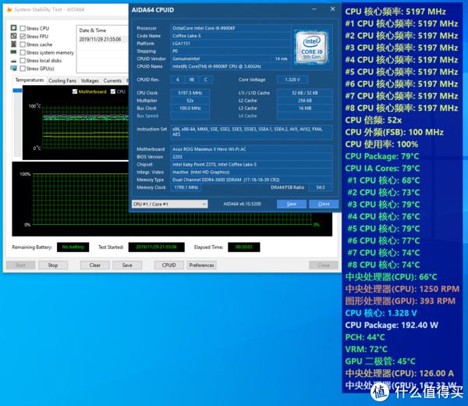Screen dimensions: 468x406
Task: Click the 2019/11/29 21:55:06 log entry
Action: pos(101,40)
